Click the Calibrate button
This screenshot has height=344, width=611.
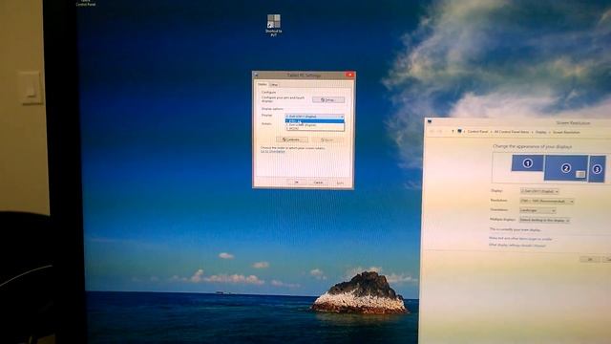(292, 140)
